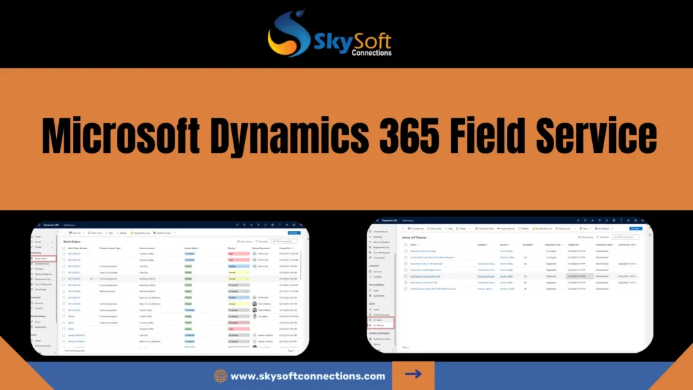
Task: Select IoT Alerts in the right sidebar
Action: point(380,320)
